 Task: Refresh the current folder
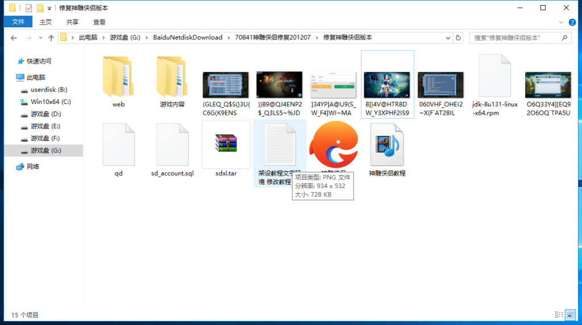(x=458, y=38)
